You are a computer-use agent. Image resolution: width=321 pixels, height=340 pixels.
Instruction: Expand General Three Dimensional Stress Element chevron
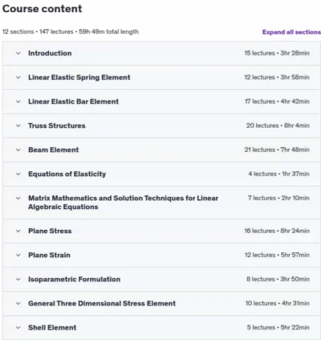[x=18, y=303]
